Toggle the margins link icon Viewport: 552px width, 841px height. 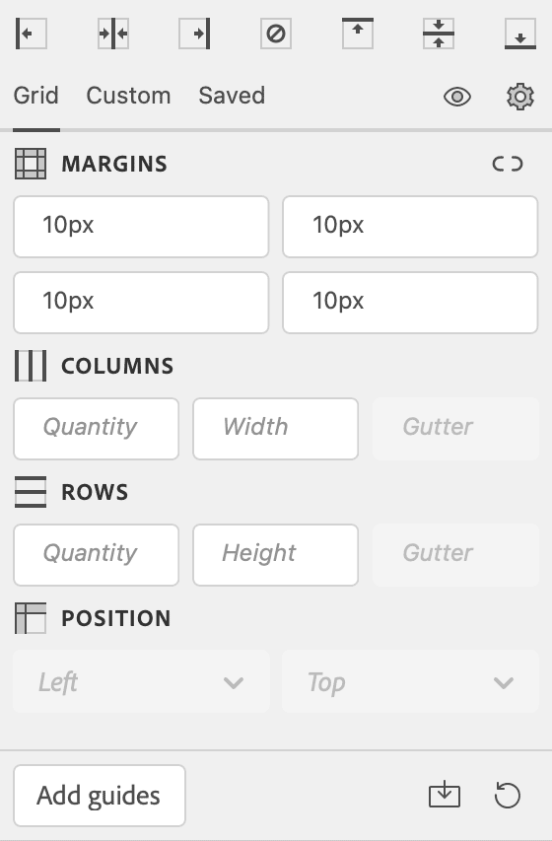tap(508, 164)
